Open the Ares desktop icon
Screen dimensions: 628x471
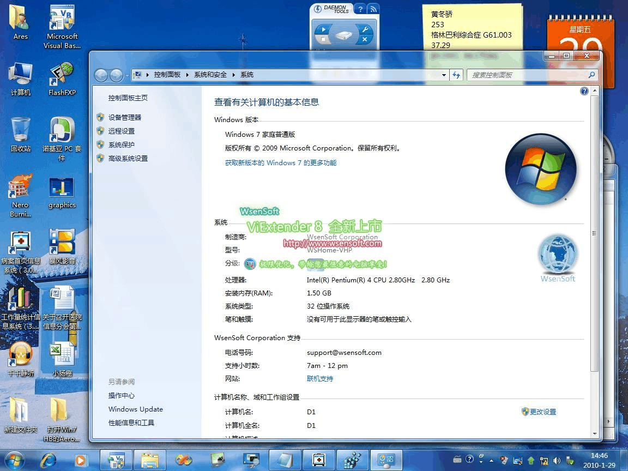20,22
